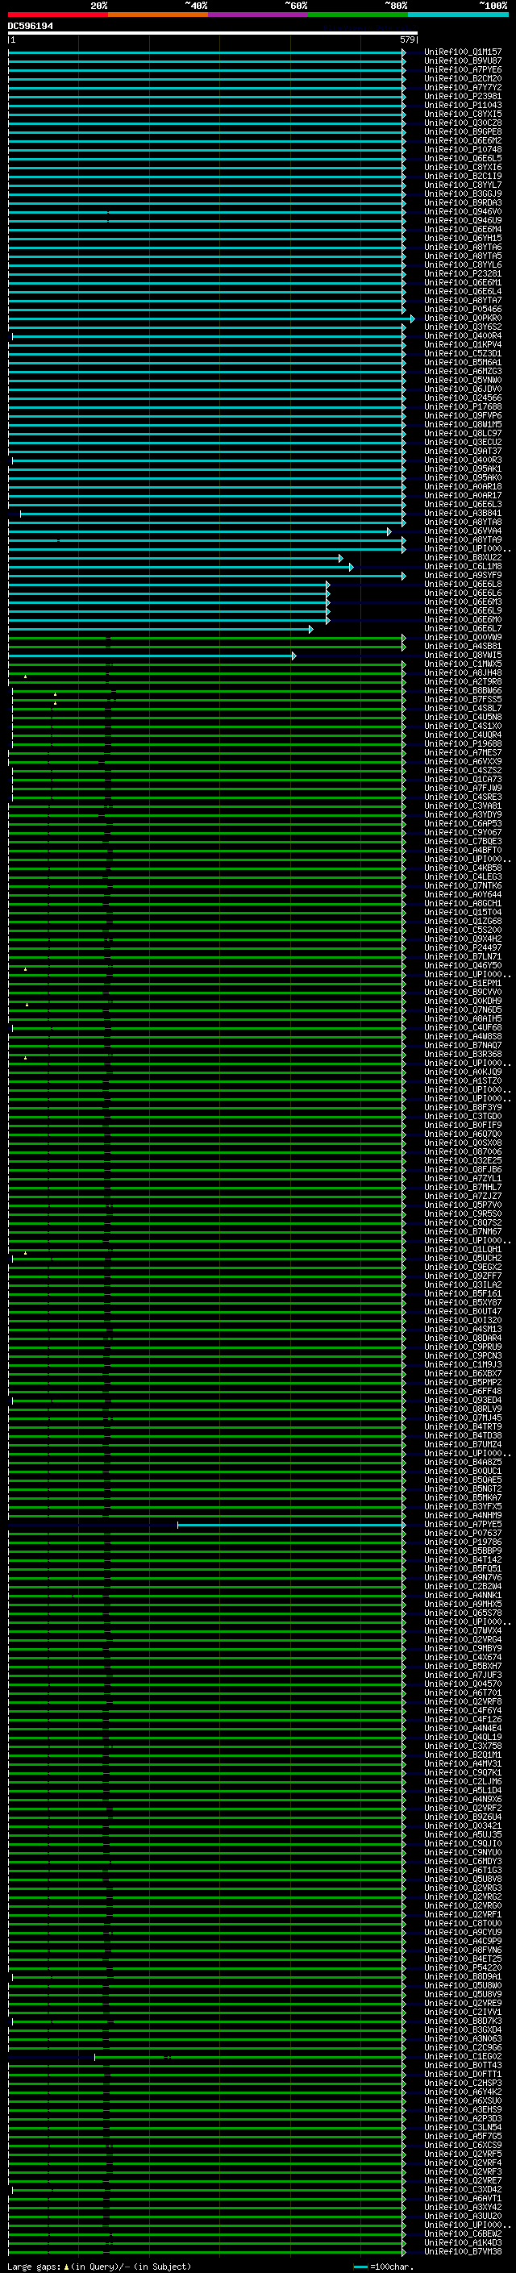Open the UniRef100_Q0PKR0 hit label
The image size is (516, 2273).
[462, 318]
